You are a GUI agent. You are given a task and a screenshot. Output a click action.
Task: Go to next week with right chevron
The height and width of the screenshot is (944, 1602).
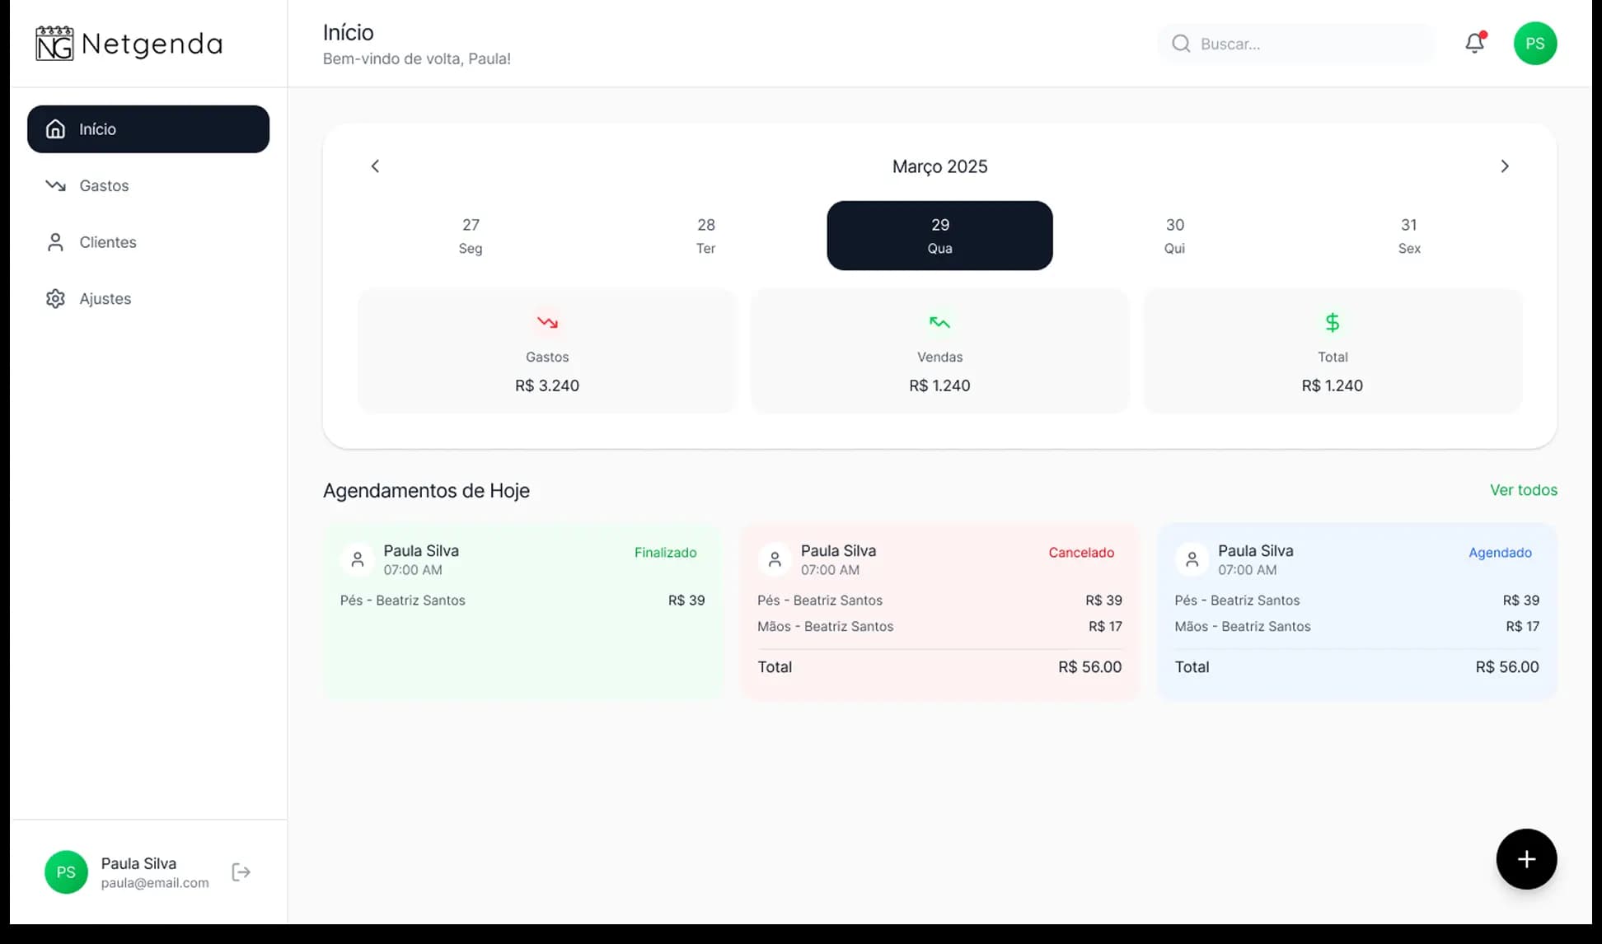(1504, 166)
